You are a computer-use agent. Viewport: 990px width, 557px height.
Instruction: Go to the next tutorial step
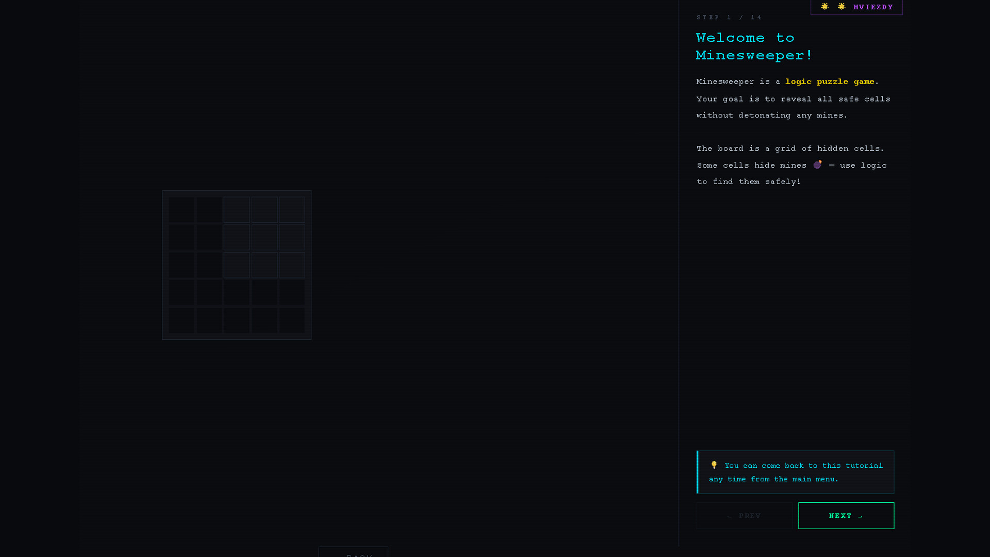pos(846,515)
